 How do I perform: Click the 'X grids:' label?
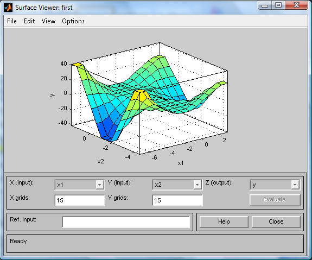pyautogui.click(x=20, y=198)
